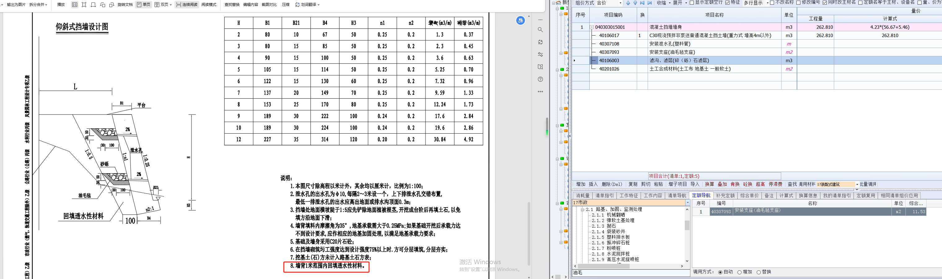942x279 pixels.
Task: Click the 增加 button in quota toolbar
Action: (581, 184)
